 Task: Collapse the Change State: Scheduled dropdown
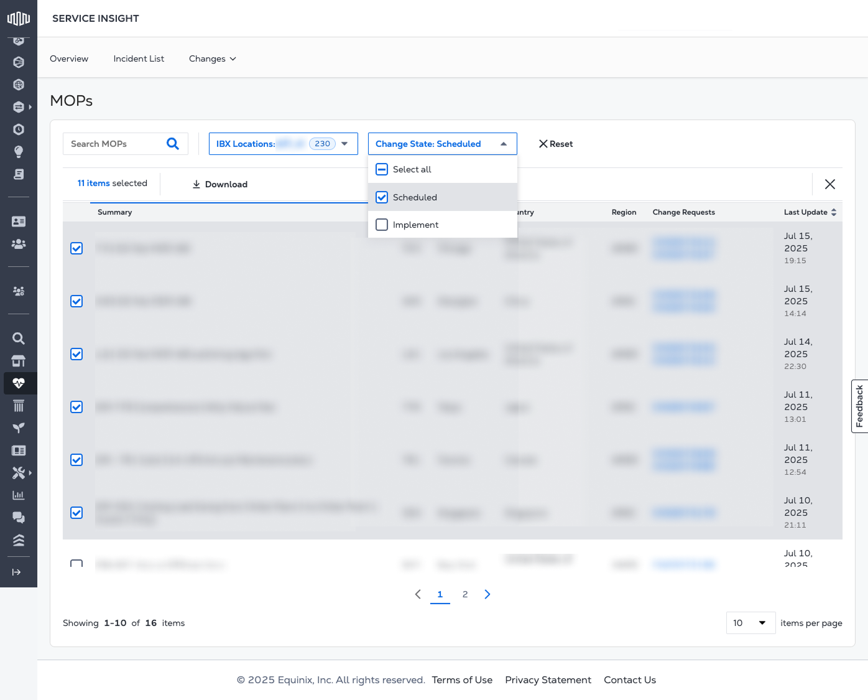point(443,144)
